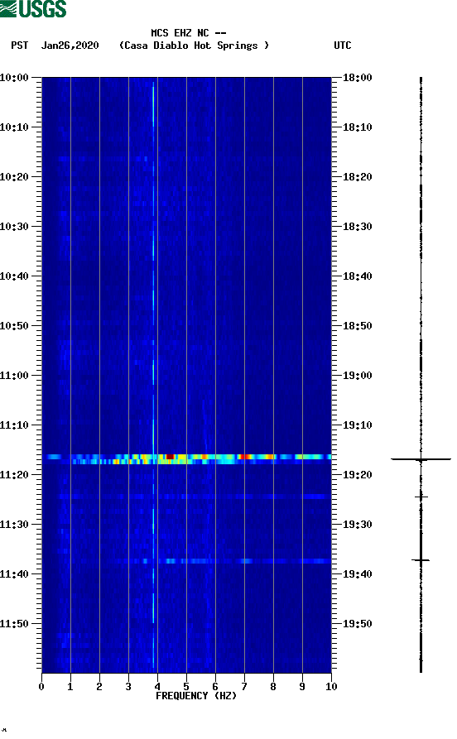
Task: Click the PST timezone label
Action: click(20, 46)
